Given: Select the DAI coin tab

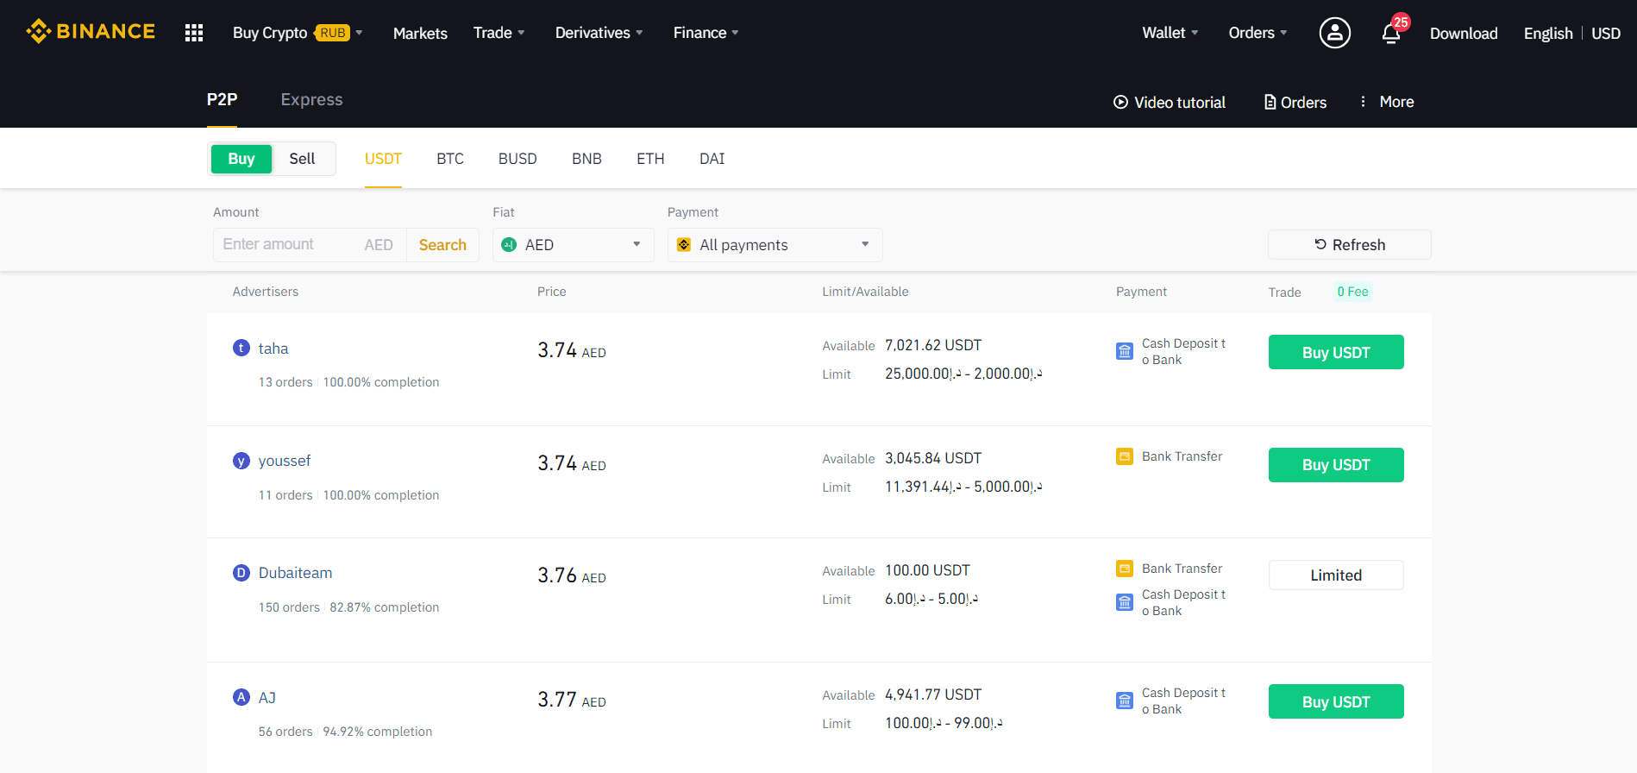Looking at the screenshot, I should point(712,159).
